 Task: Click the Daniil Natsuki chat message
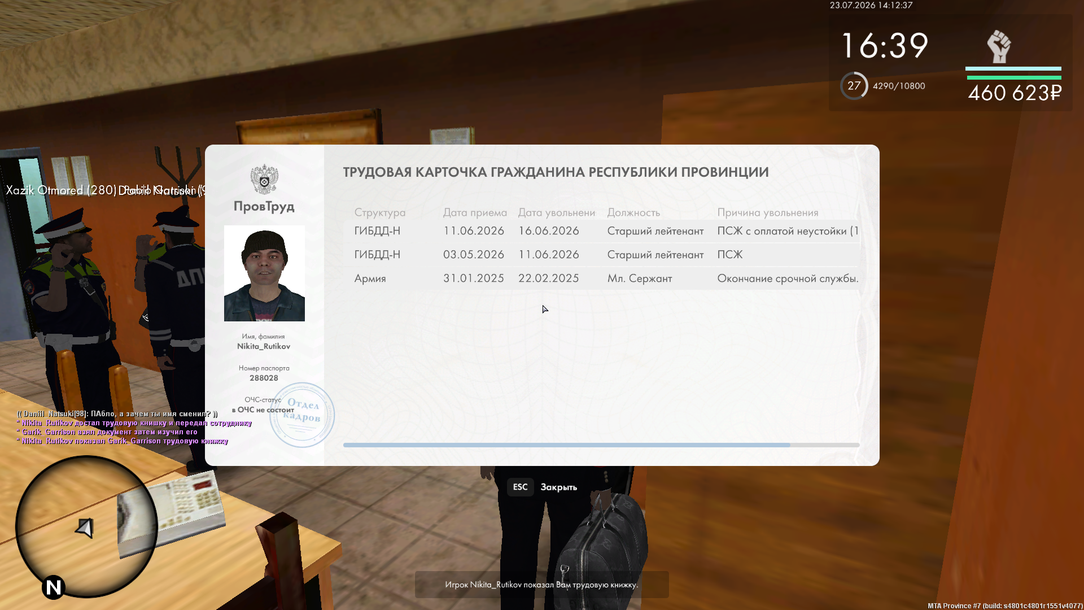tap(117, 414)
